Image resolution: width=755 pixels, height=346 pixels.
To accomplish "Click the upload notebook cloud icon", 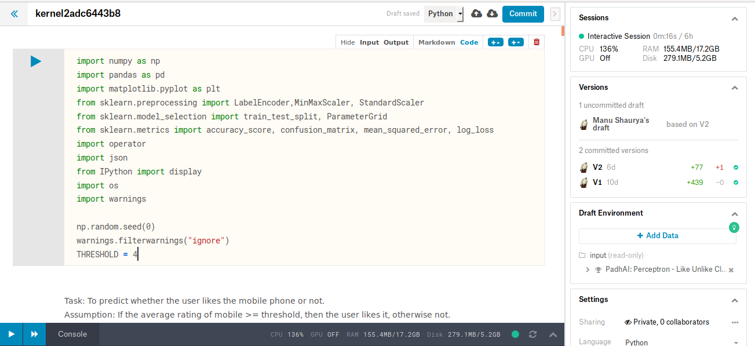I will pyautogui.click(x=476, y=13).
